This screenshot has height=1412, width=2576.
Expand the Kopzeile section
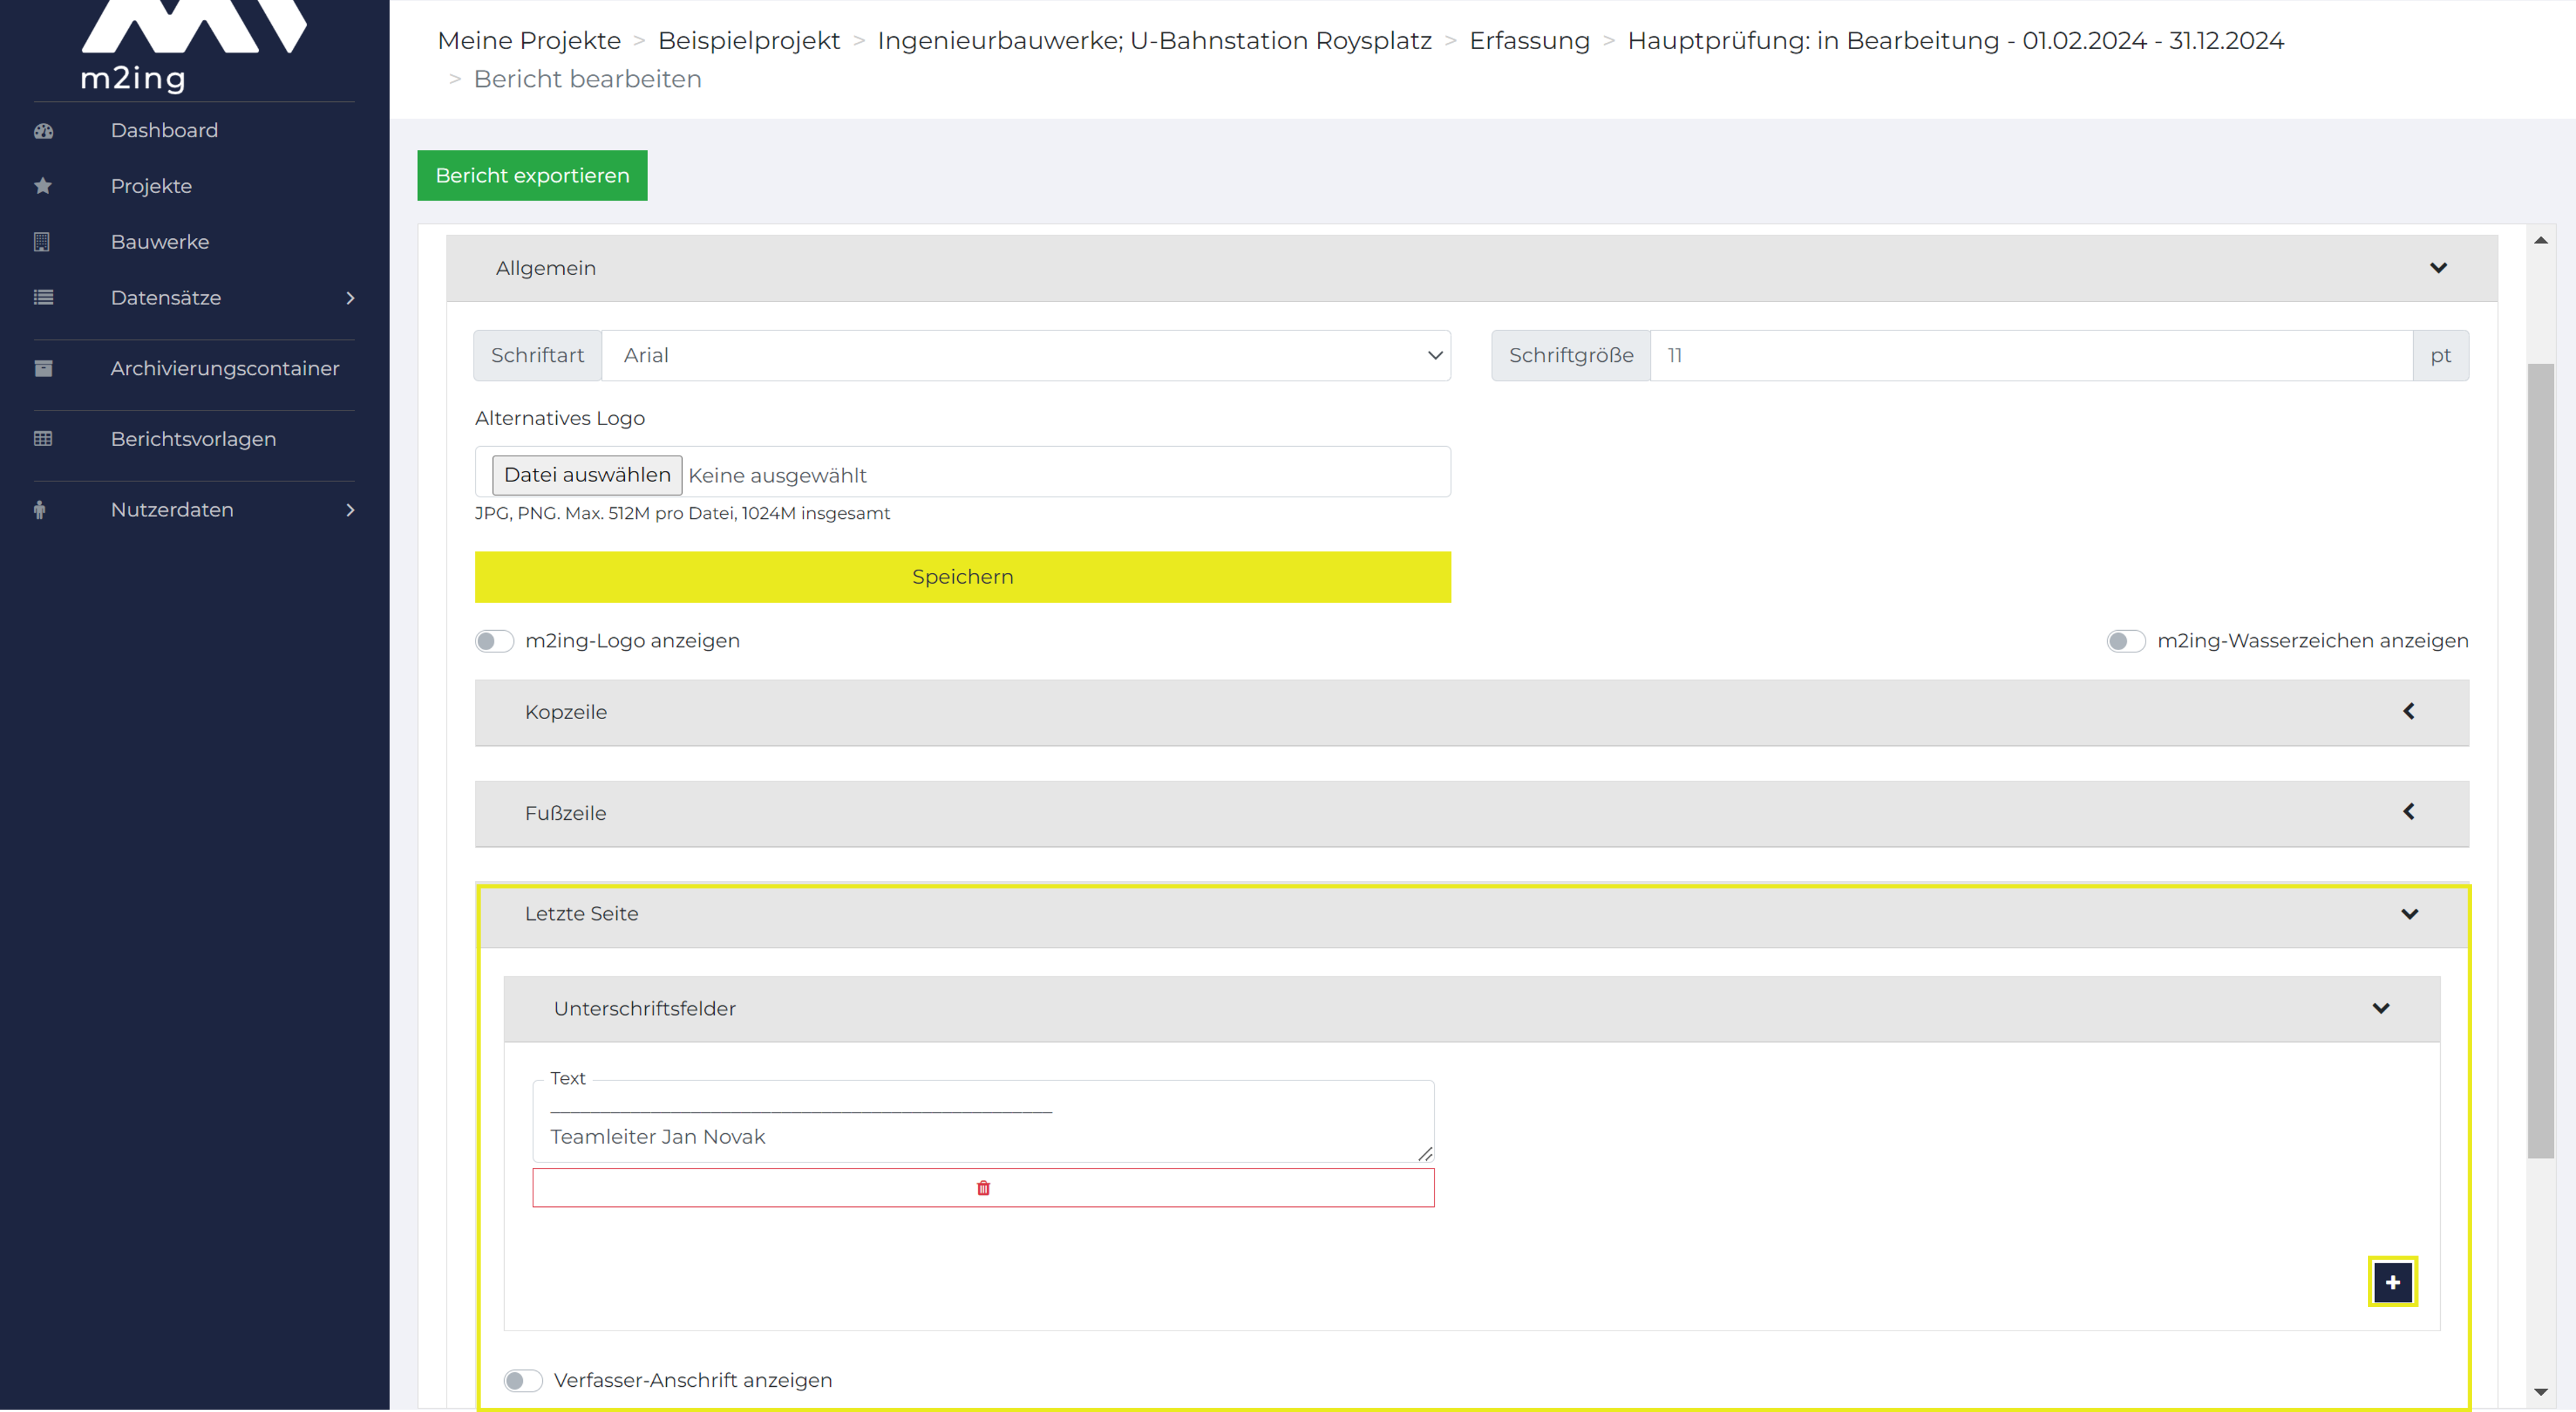tap(1471, 712)
